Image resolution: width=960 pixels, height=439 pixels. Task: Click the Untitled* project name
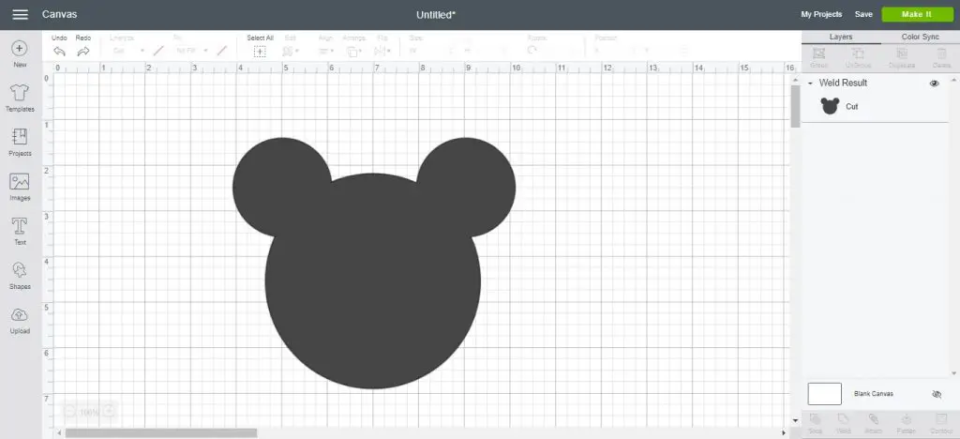pos(436,15)
